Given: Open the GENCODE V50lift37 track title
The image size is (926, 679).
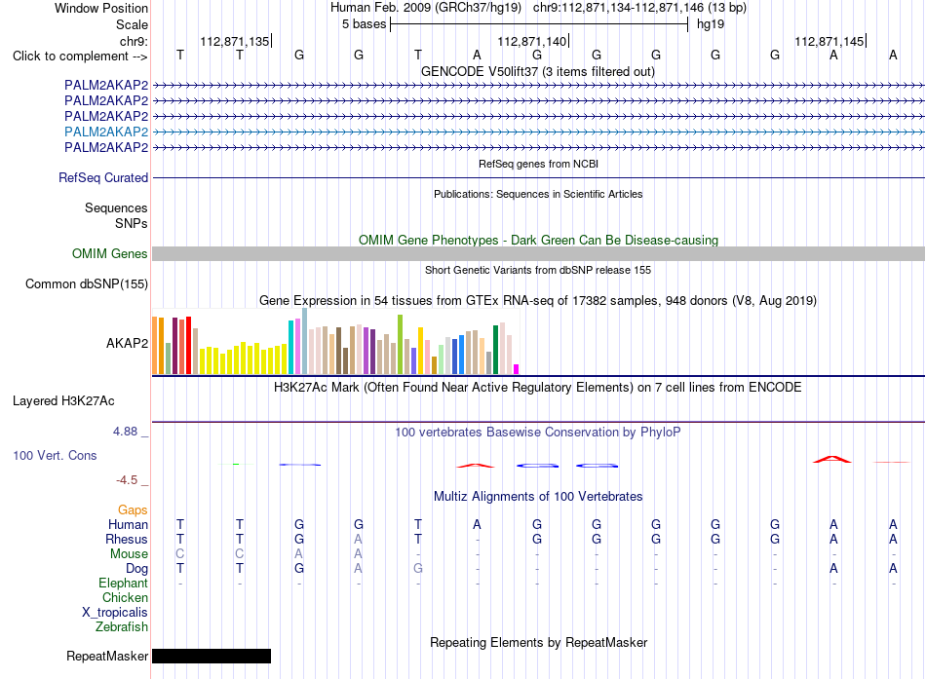Looking at the screenshot, I should 537,71.
